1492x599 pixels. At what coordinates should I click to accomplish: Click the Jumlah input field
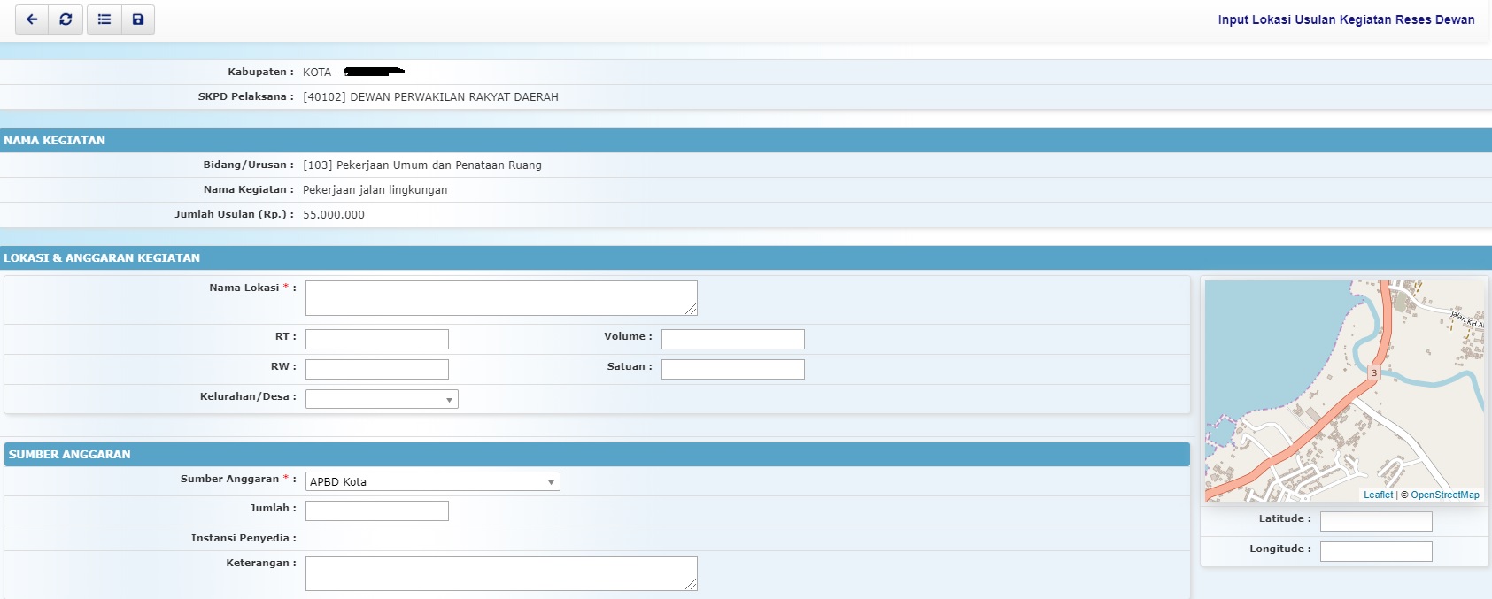(376, 511)
